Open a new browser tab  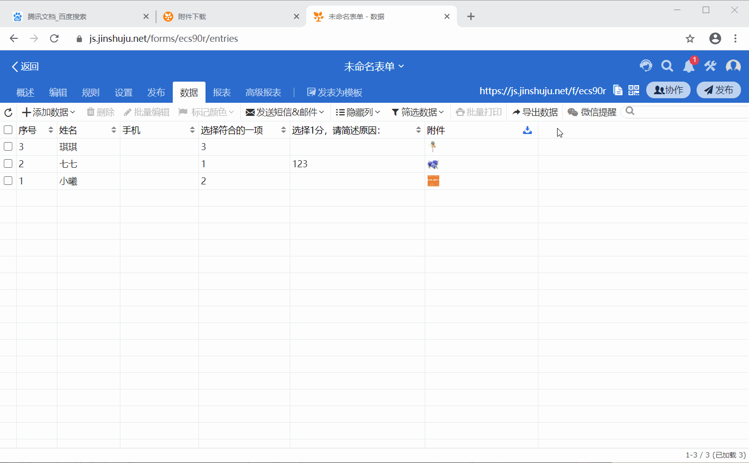coord(471,17)
